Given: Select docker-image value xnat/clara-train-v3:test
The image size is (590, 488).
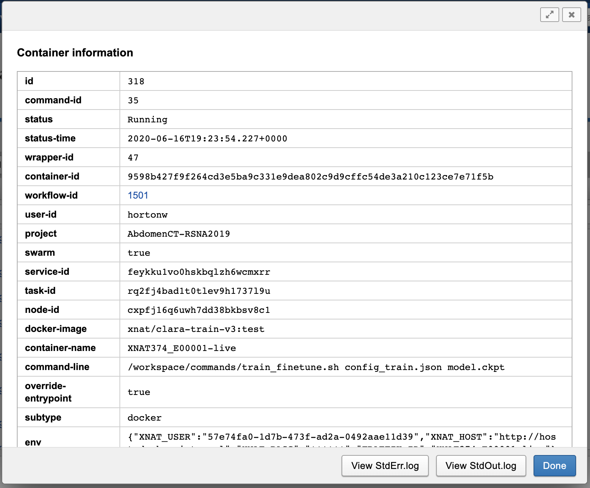Looking at the screenshot, I should (x=196, y=329).
